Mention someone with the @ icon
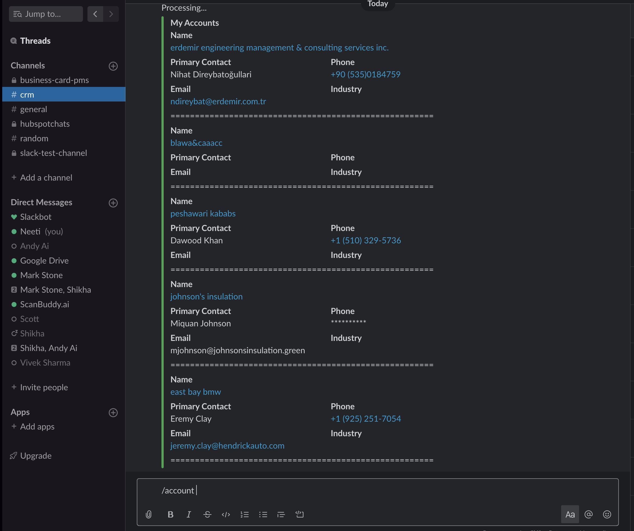The image size is (634, 531). point(588,514)
